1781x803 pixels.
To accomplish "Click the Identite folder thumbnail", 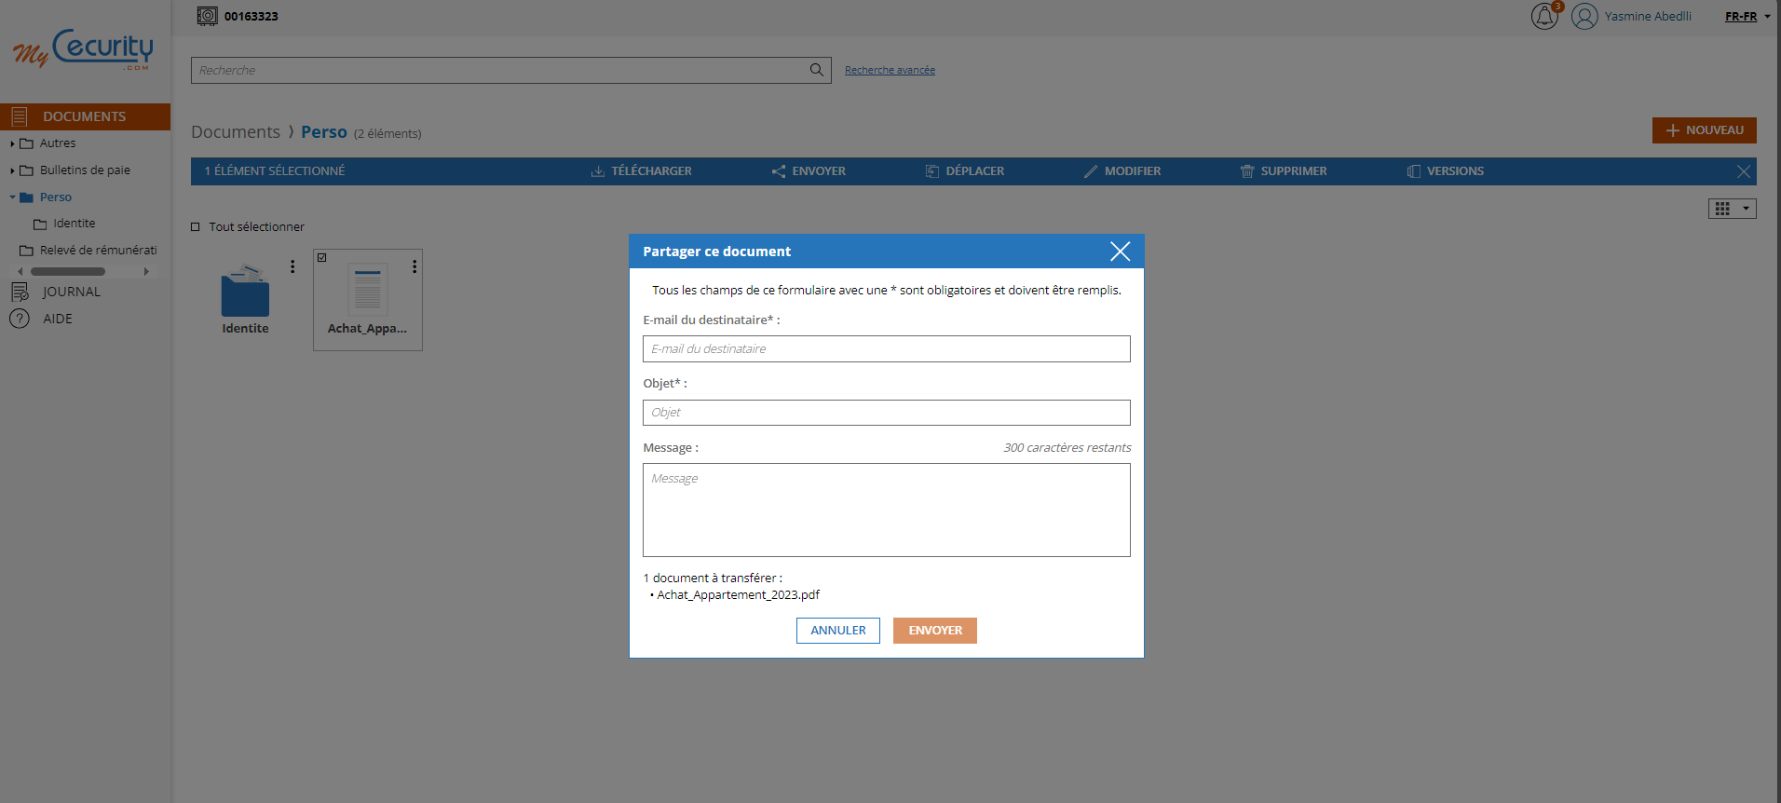I will click(245, 291).
